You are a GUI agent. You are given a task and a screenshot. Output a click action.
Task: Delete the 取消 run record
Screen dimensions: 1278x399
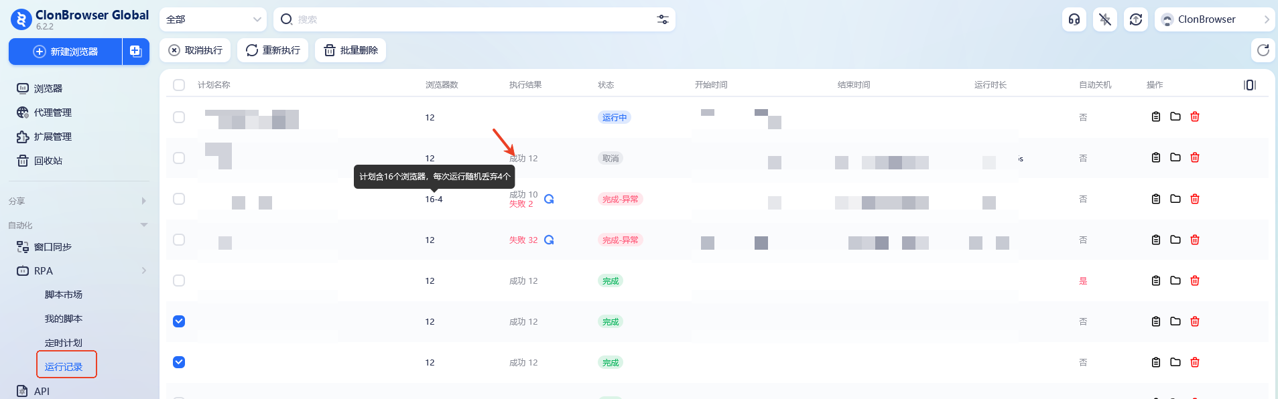(x=1194, y=157)
